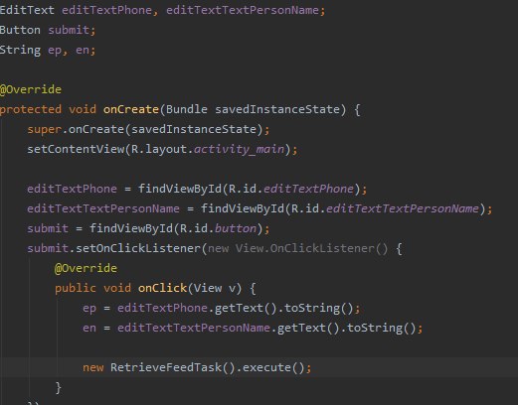Click 'toString' on the ep assignment line
Screen dimensions: 518x405
[312, 308]
